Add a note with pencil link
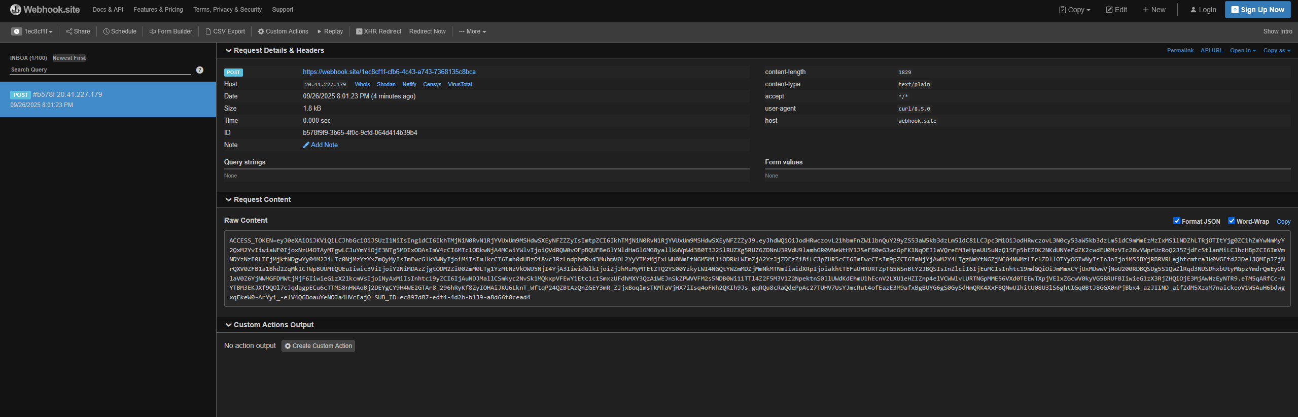Image resolution: width=1298 pixels, height=417 pixels. [320, 145]
